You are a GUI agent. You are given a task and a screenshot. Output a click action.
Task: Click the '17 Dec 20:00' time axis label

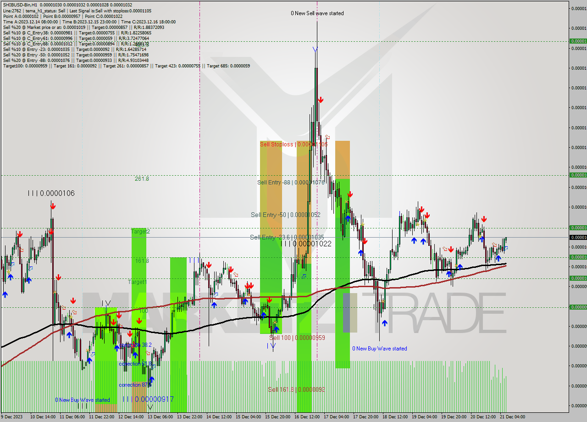(366, 417)
